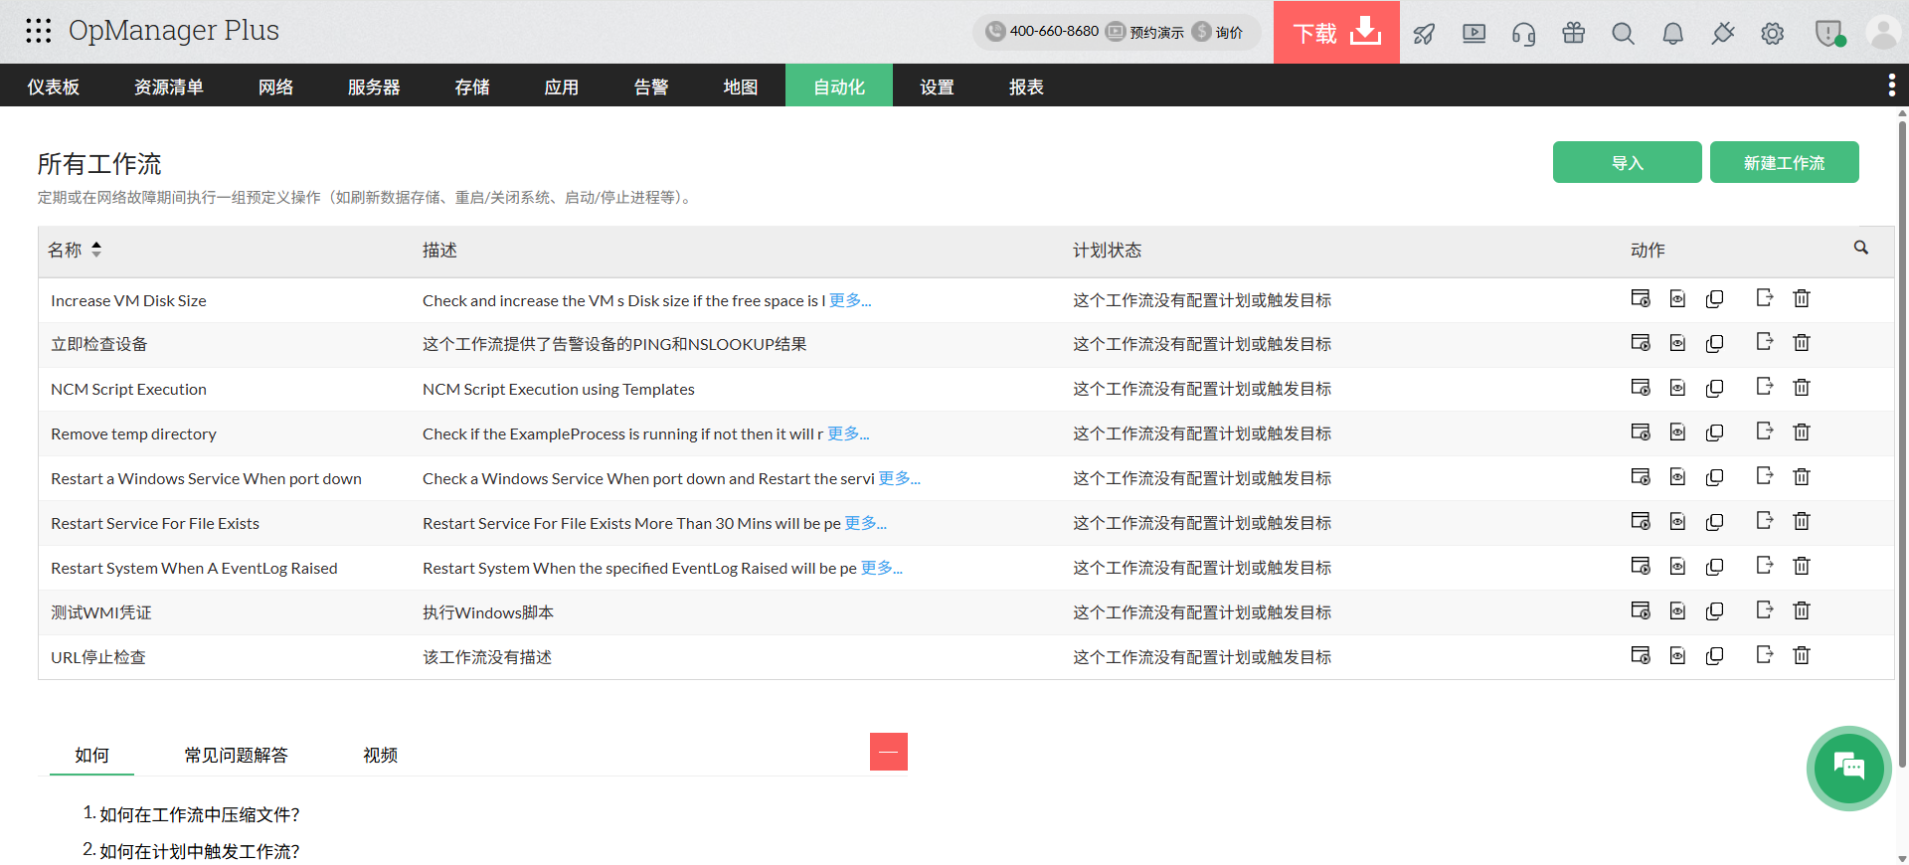Image resolution: width=1909 pixels, height=865 pixels.
Task: Open the URL停止检查 workflow name
Action: click(x=98, y=657)
